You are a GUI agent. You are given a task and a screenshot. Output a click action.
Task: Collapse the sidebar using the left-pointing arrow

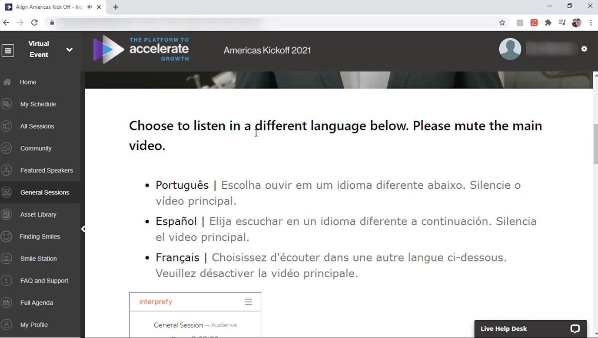click(83, 229)
